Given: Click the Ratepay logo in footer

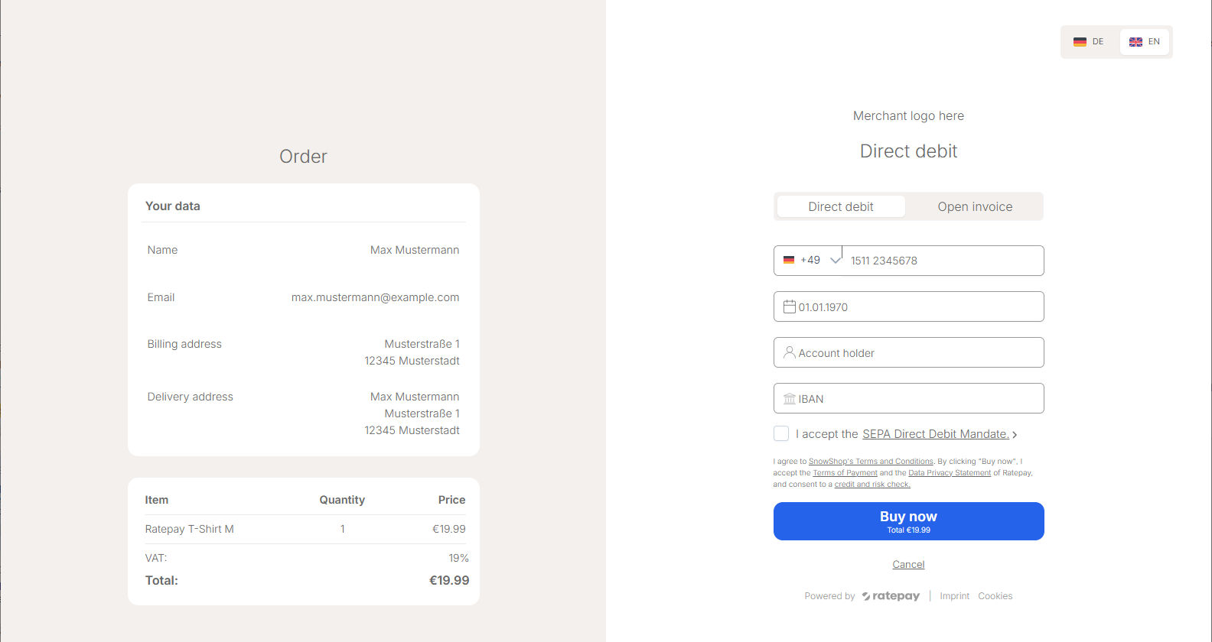Looking at the screenshot, I should (x=891, y=596).
